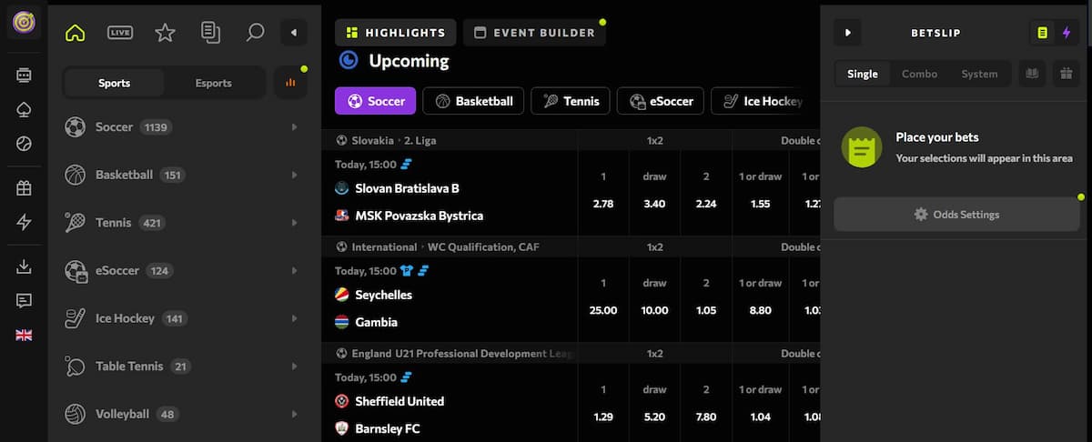Open the download icon in left rail
The image size is (1092, 442).
click(x=24, y=266)
